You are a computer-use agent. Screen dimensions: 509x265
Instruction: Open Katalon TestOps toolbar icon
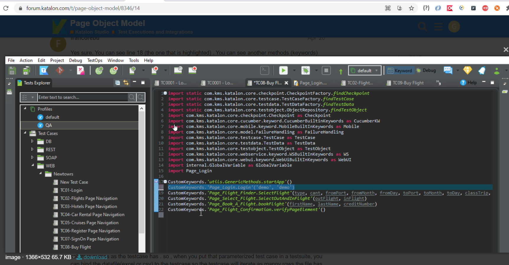point(44,70)
